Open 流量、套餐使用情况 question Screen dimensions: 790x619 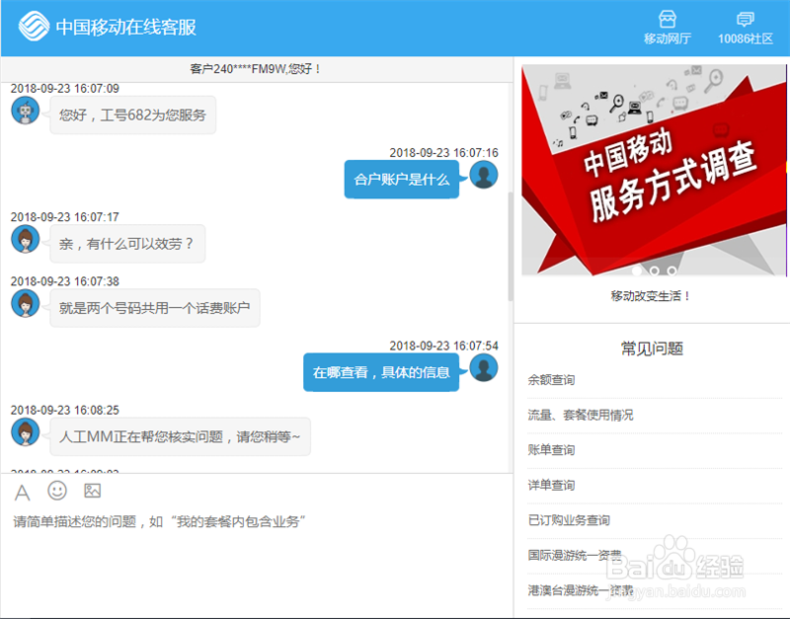581,415
